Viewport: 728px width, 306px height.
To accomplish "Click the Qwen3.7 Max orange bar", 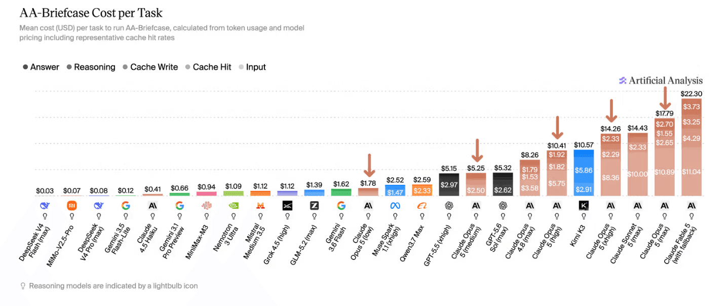I will 422,190.
